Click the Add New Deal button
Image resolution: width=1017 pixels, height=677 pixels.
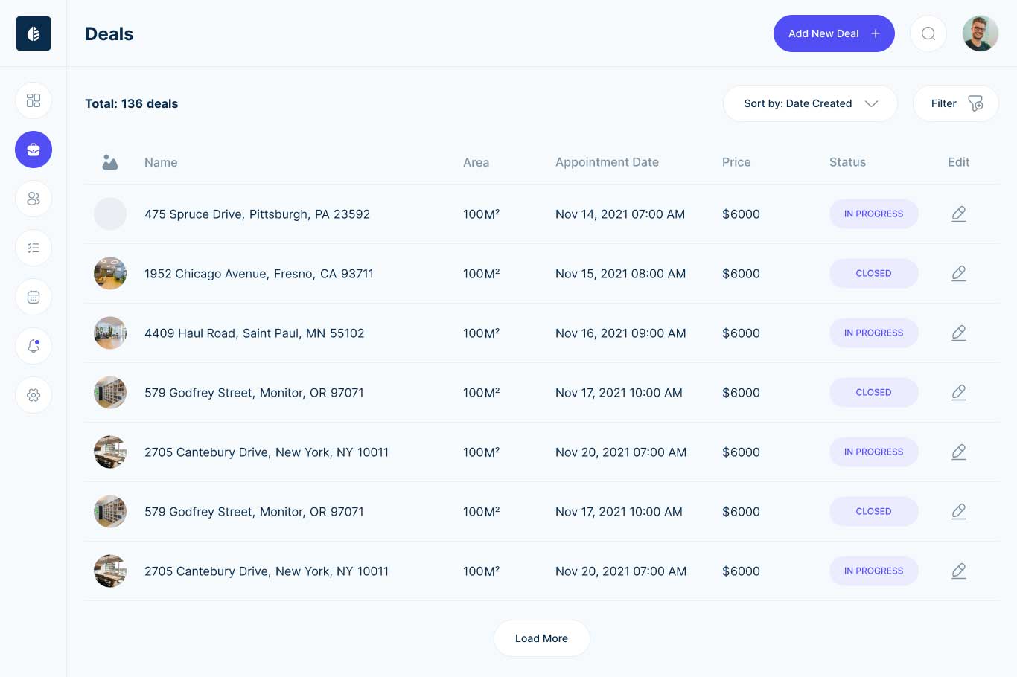834,33
